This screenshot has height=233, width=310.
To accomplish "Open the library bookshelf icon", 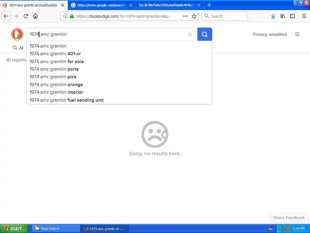I will click(283, 16).
